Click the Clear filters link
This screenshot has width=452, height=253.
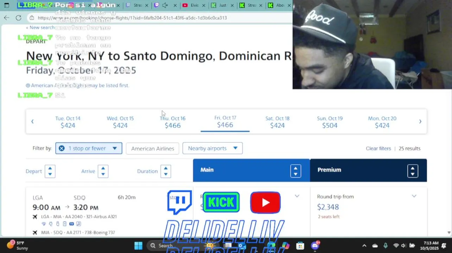pos(378,148)
